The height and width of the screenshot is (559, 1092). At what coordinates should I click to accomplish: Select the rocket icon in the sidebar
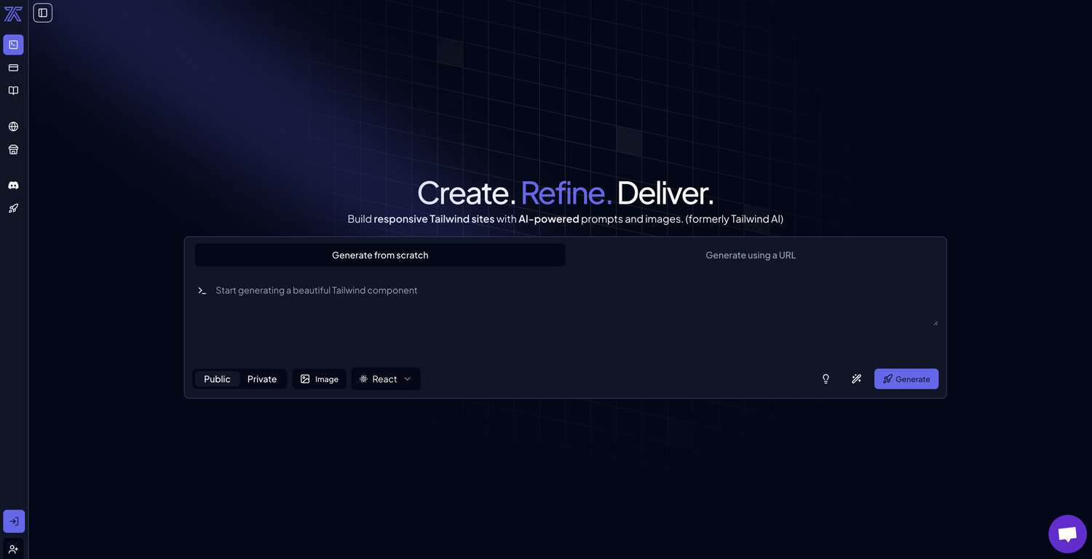[x=13, y=207]
